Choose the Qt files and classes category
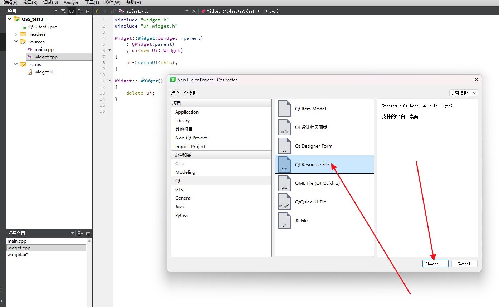This screenshot has height=307, width=499. (221, 181)
